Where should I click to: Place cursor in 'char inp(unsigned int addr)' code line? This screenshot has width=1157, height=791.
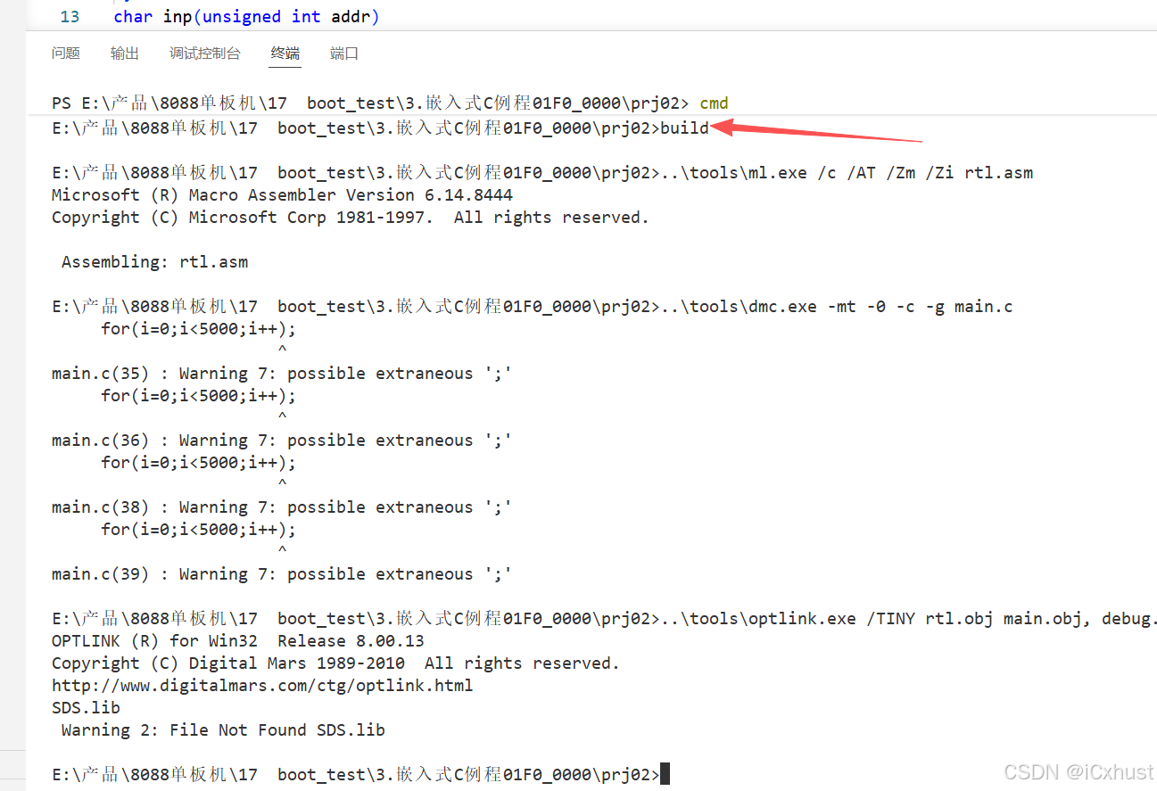pos(247,17)
